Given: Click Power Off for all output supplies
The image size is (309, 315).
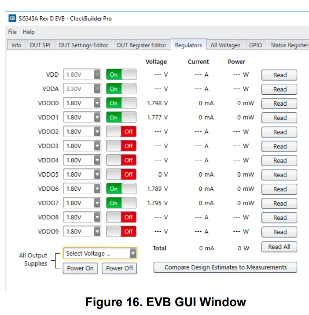Looking at the screenshot, I should pyautogui.click(x=119, y=268).
